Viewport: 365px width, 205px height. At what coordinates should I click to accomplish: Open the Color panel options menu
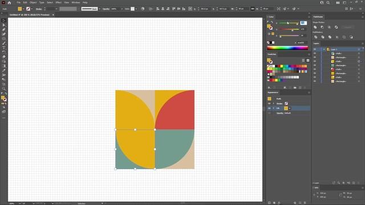[x=309, y=17]
